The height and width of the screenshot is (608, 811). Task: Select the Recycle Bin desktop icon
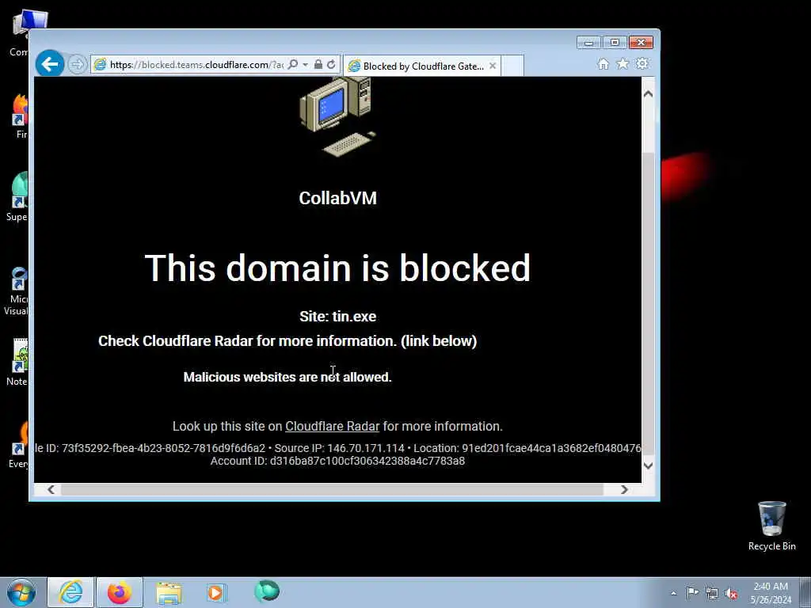(771, 526)
